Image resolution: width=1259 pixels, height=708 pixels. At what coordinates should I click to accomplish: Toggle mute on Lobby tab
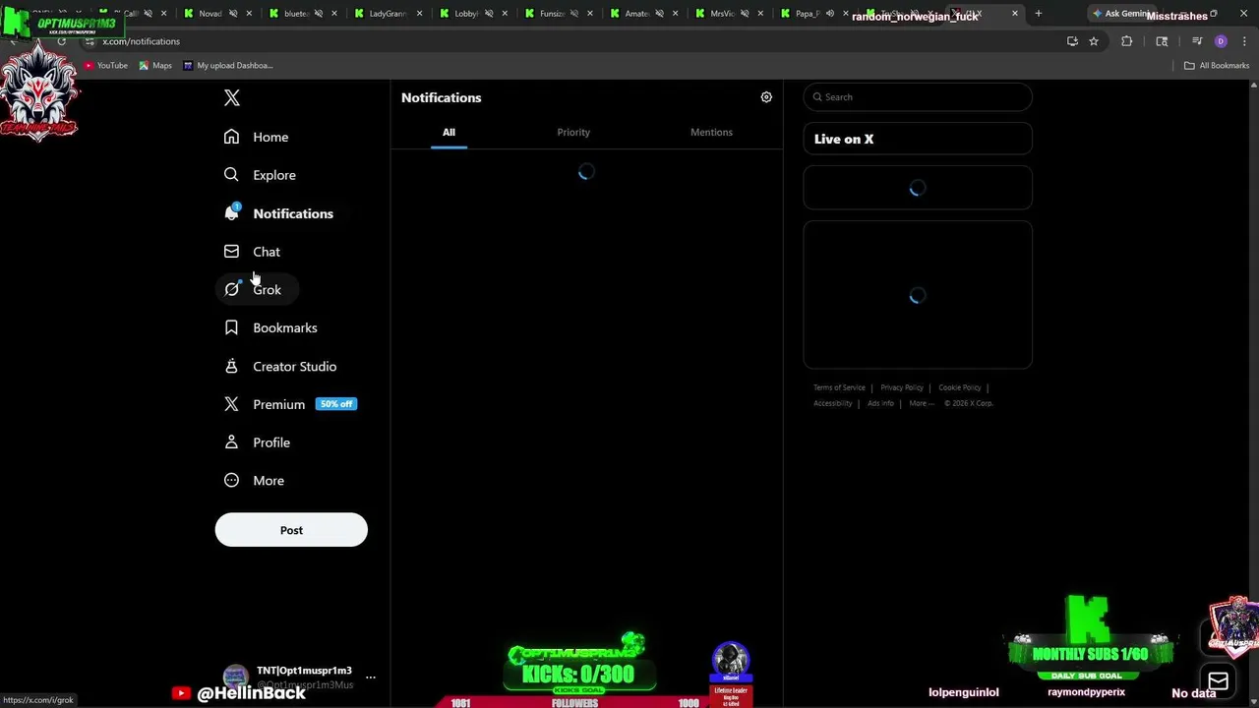point(489,14)
